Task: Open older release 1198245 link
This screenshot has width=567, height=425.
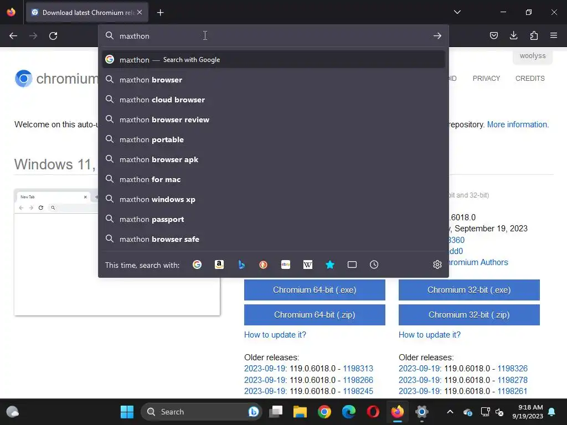Action: [x=358, y=391]
